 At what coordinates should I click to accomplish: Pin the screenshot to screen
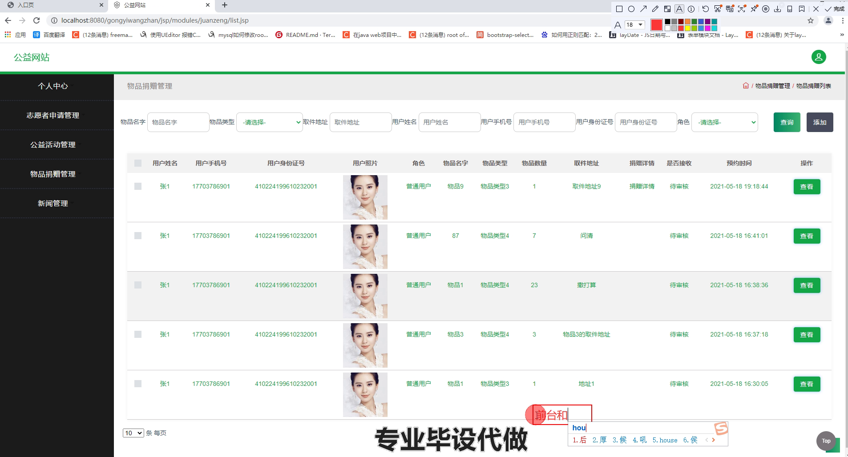tap(754, 9)
